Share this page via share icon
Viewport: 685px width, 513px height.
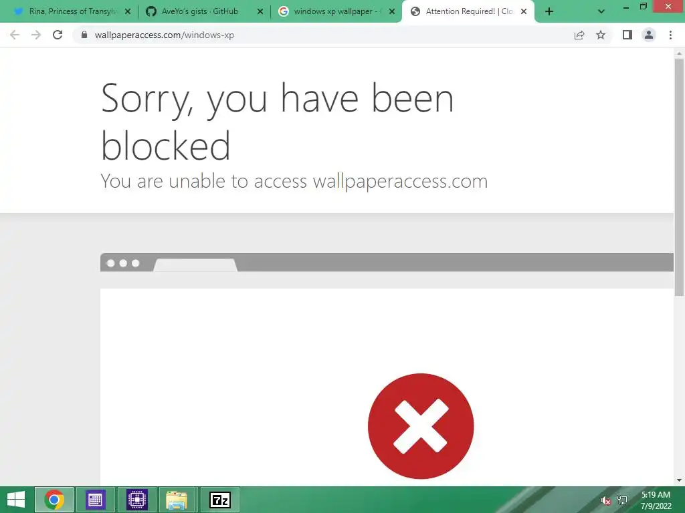tap(579, 35)
